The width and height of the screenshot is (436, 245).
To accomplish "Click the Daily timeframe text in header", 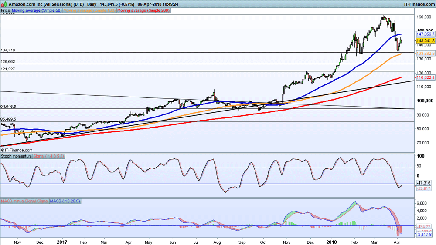I will [x=92, y=4].
